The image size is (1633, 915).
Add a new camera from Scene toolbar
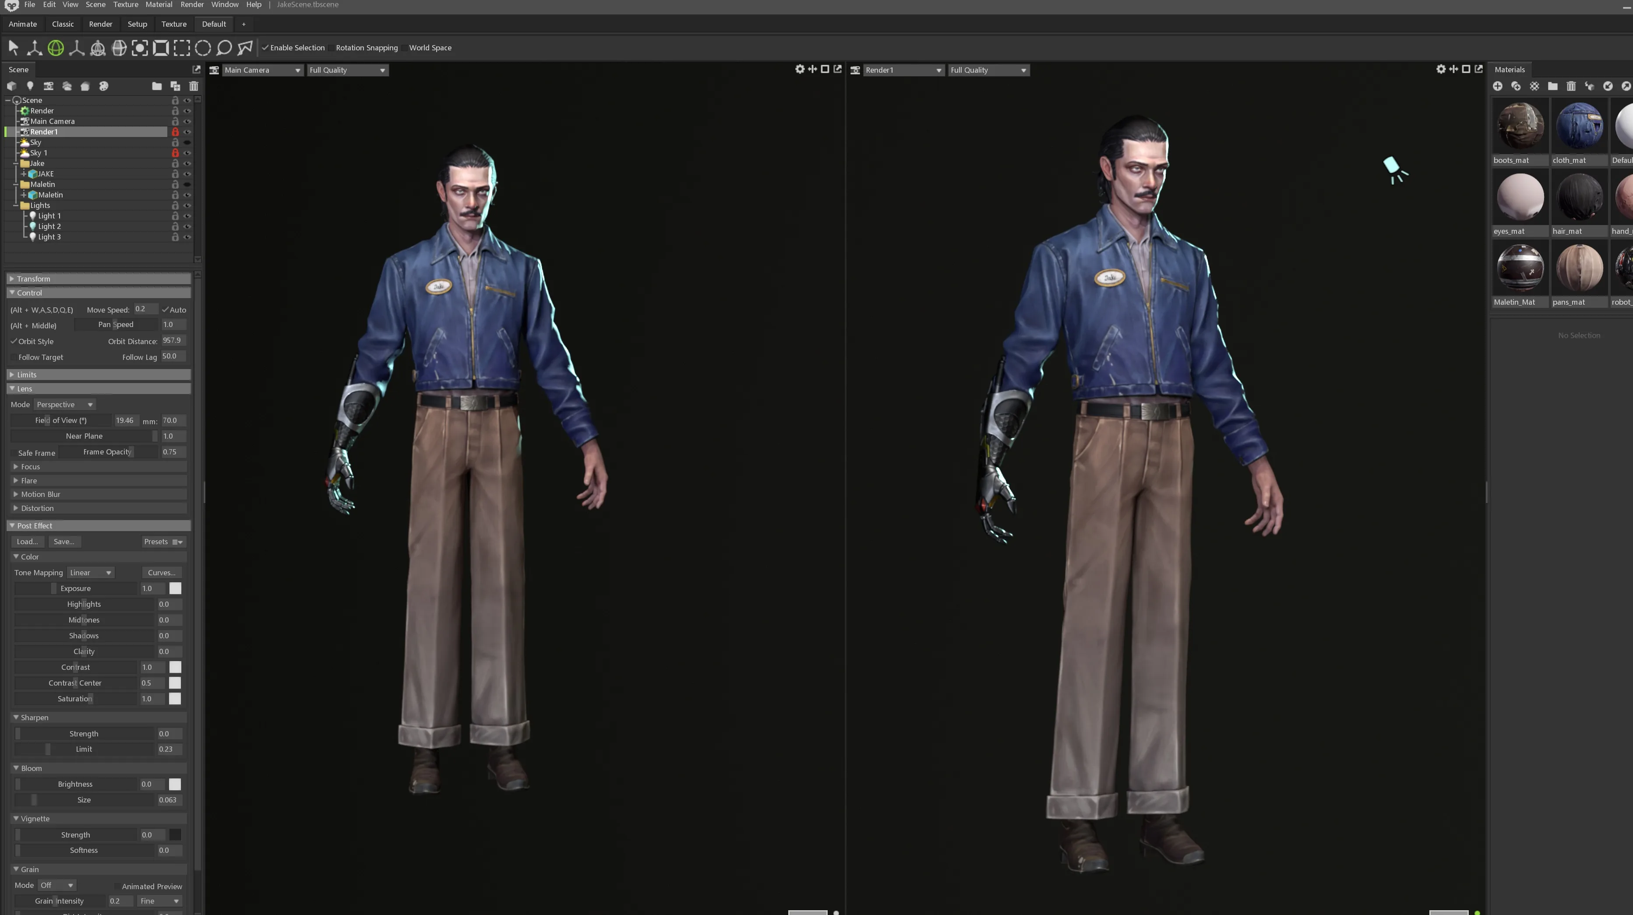point(48,86)
